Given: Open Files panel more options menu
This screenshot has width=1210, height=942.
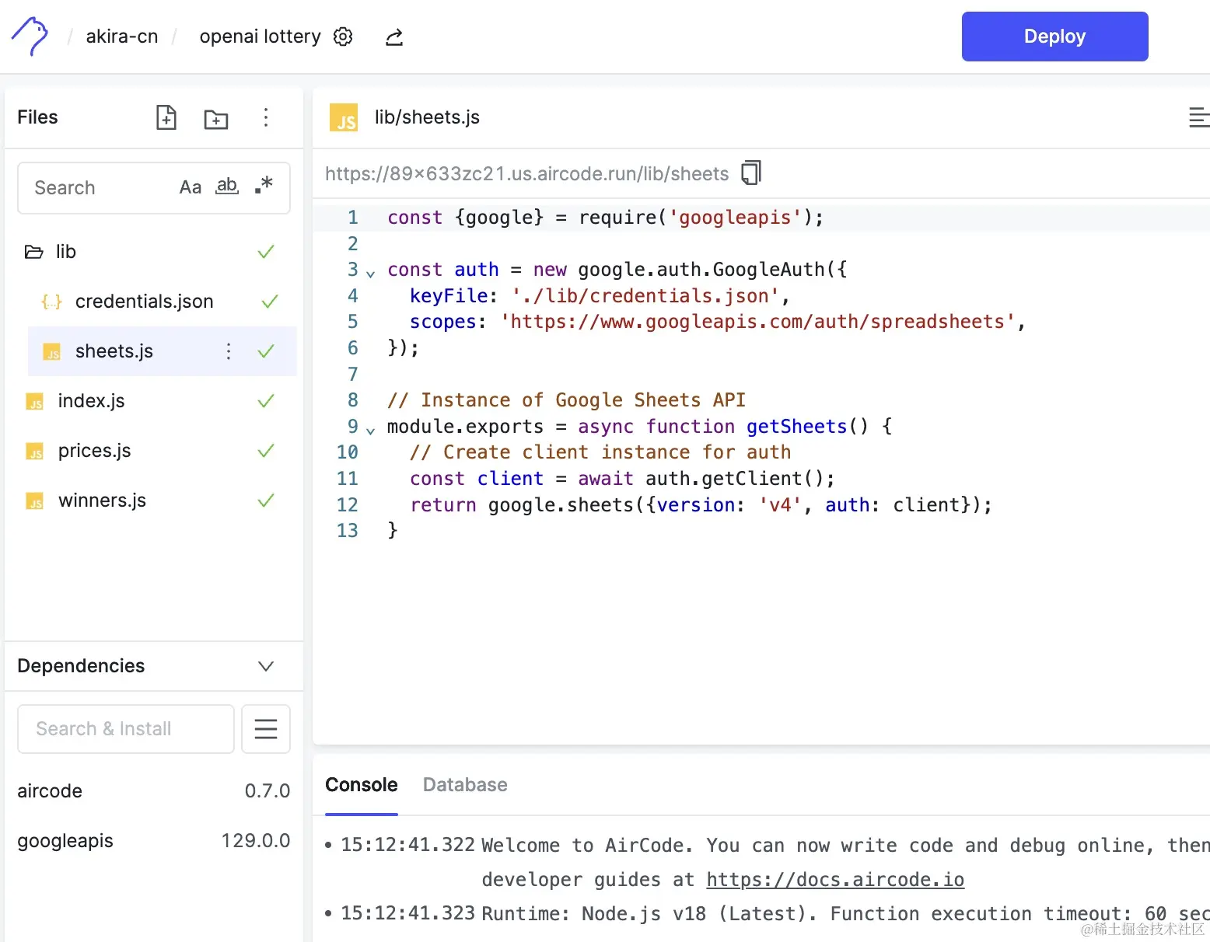Looking at the screenshot, I should click(266, 117).
